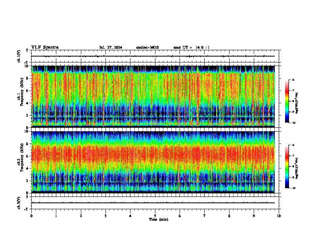Click time axis tick label '2'
The image size is (314, 242).
81,216
